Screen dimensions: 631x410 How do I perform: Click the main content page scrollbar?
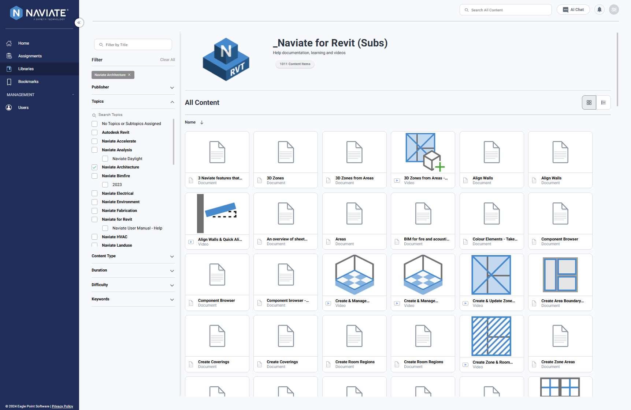tap(617, 69)
